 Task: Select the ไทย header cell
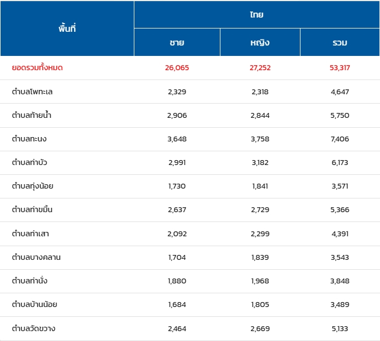click(x=257, y=14)
